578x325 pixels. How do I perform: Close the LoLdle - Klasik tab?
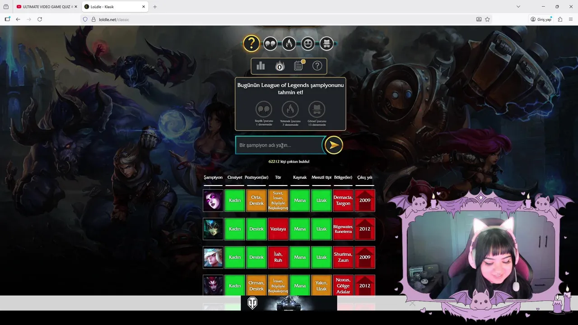click(144, 7)
